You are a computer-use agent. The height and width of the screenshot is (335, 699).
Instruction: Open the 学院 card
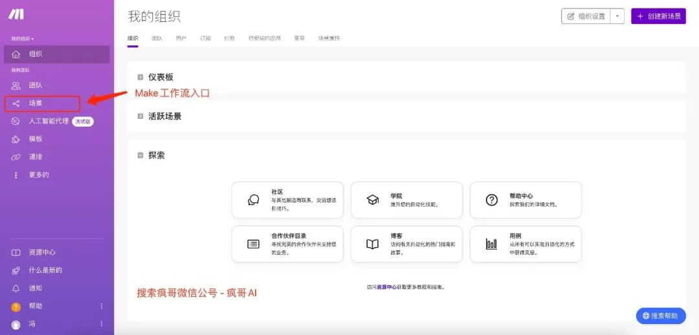[406, 200]
